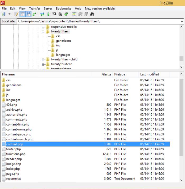Open the Bookmarks menu

click(63, 8)
